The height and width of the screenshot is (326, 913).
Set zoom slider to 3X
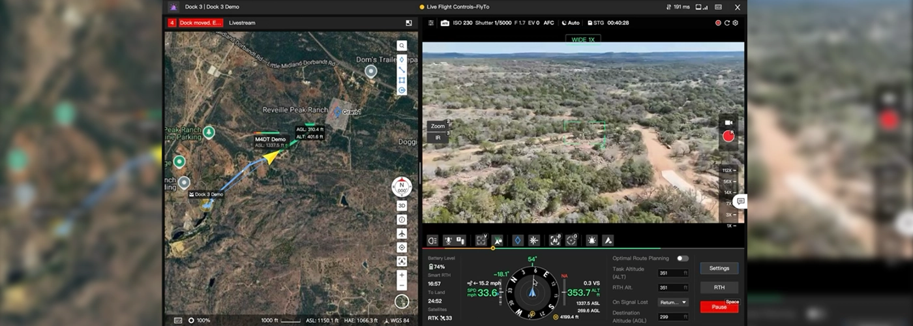click(730, 215)
